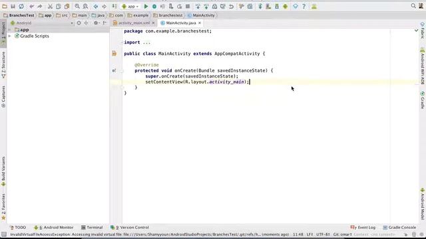
Task: Click the 11:48 cursor position indicator
Action: [298, 234]
